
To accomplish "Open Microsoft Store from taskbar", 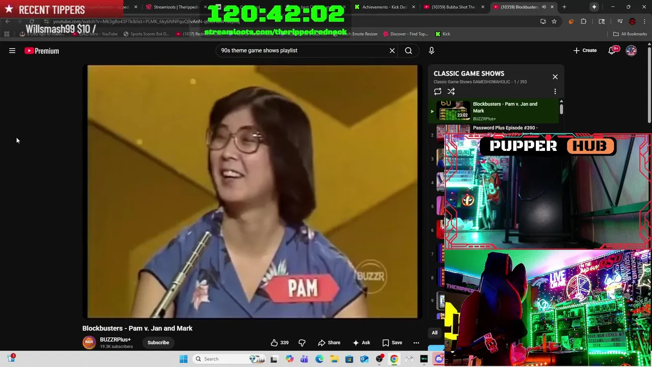I will click(x=349, y=359).
